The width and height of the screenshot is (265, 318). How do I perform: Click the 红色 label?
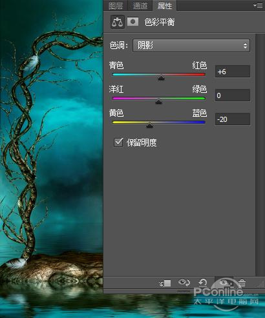200,65
